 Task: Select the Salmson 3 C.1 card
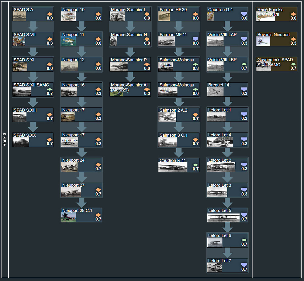179,140
